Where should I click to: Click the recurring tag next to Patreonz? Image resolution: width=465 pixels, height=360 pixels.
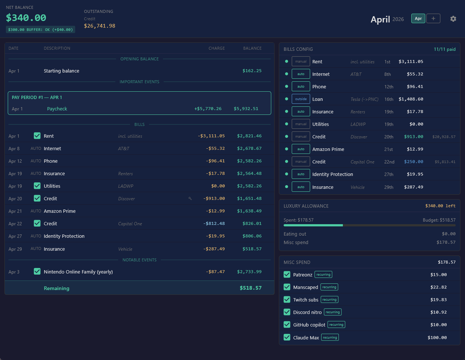323,275
